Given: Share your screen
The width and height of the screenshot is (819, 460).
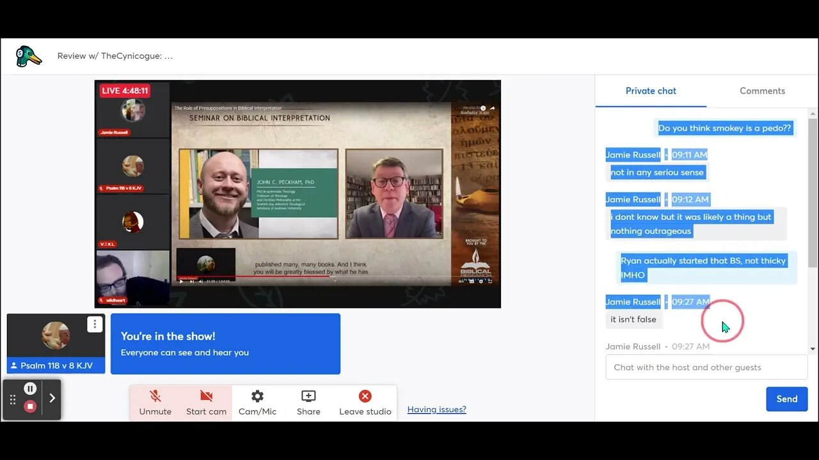Looking at the screenshot, I should point(308,403).
